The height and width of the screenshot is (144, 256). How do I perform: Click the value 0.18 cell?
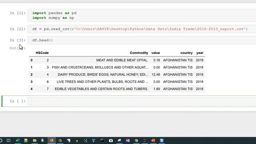(156, 60)
